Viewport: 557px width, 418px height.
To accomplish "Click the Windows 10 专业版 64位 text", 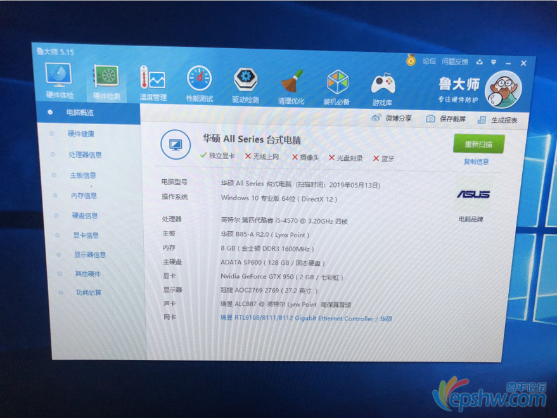I will [279, 198].
